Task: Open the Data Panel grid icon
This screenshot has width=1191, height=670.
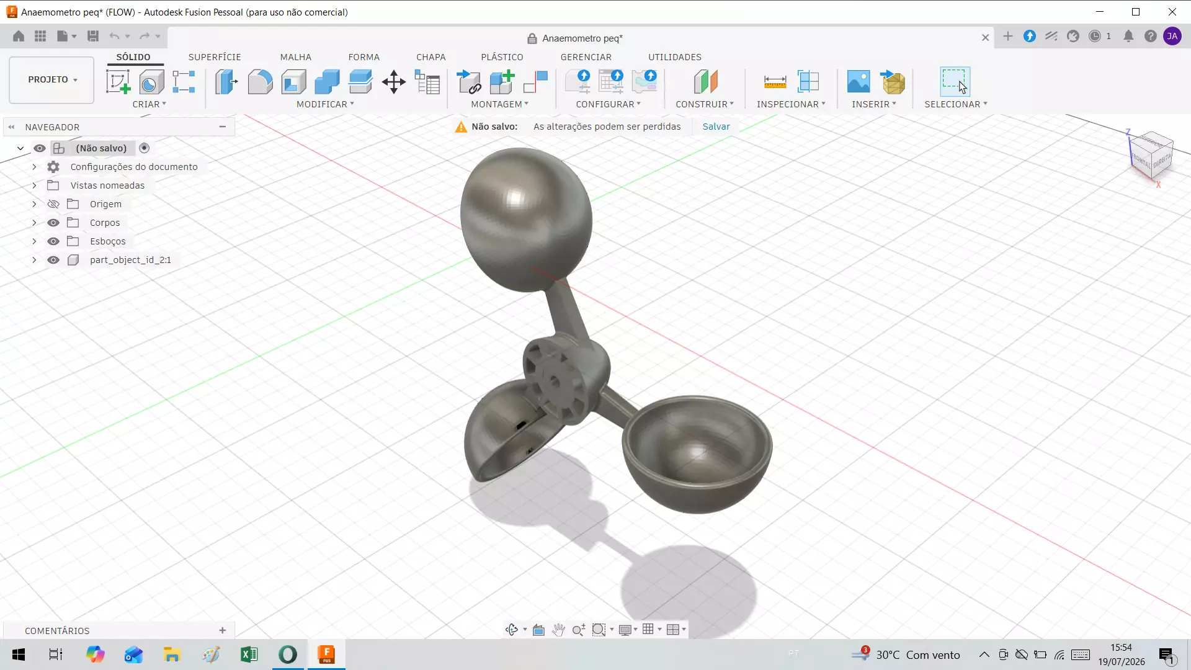Action: coord(40,36)
